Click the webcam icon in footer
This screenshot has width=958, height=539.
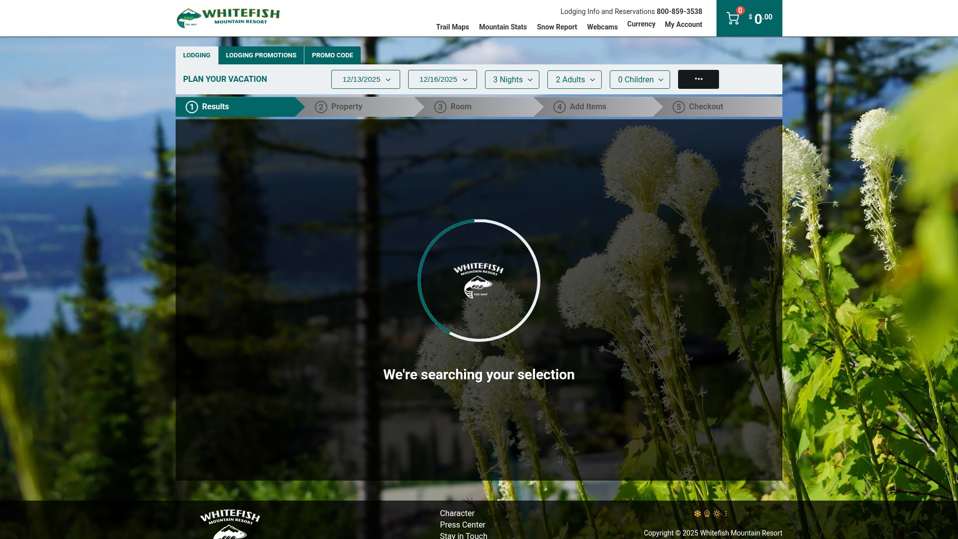click(x=707, y=514)
